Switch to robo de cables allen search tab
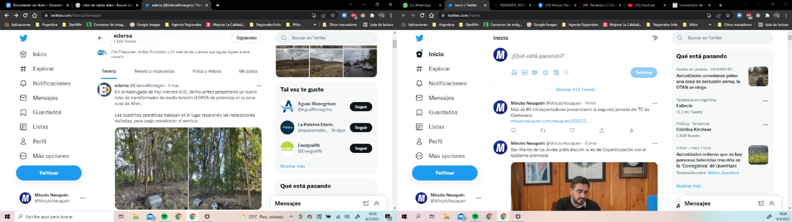 pyautogui.click(x=106, y=5)
